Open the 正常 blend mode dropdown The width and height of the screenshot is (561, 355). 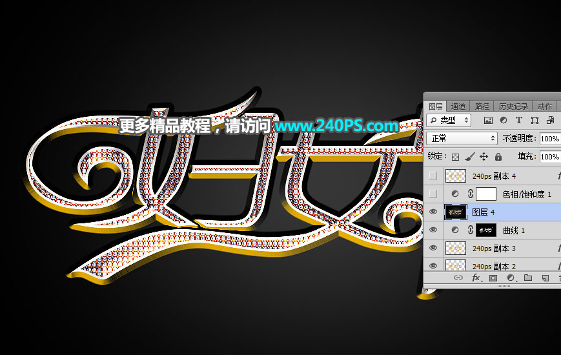point(462,139)
